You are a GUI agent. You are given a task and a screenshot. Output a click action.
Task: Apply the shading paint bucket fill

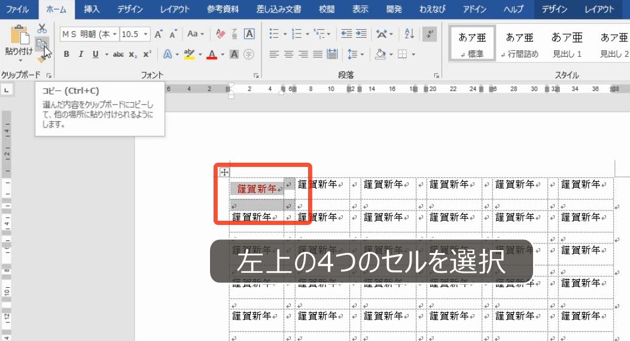380,54
